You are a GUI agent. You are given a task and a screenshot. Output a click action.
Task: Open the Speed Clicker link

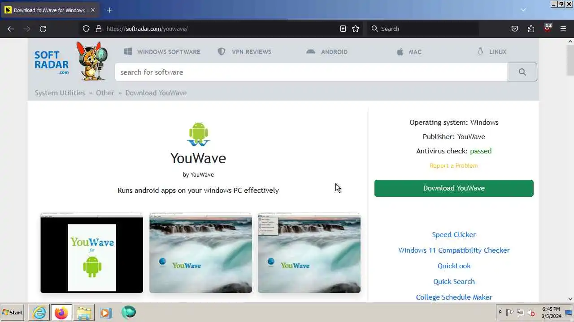[x=454, y=234]
